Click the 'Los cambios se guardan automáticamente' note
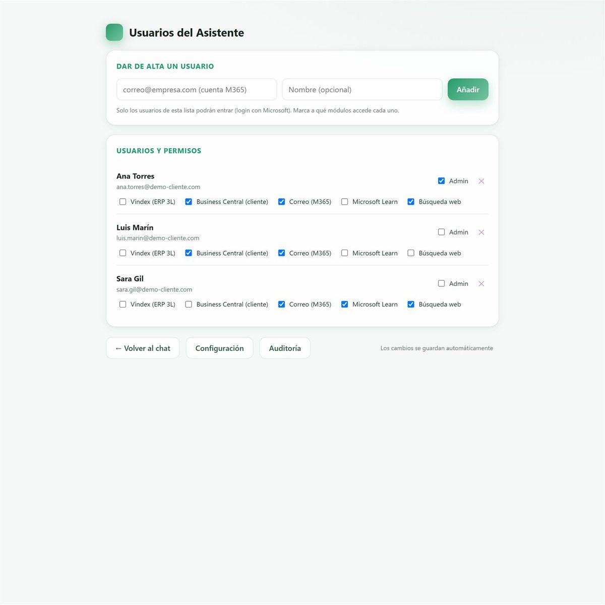 coord(437,348)
